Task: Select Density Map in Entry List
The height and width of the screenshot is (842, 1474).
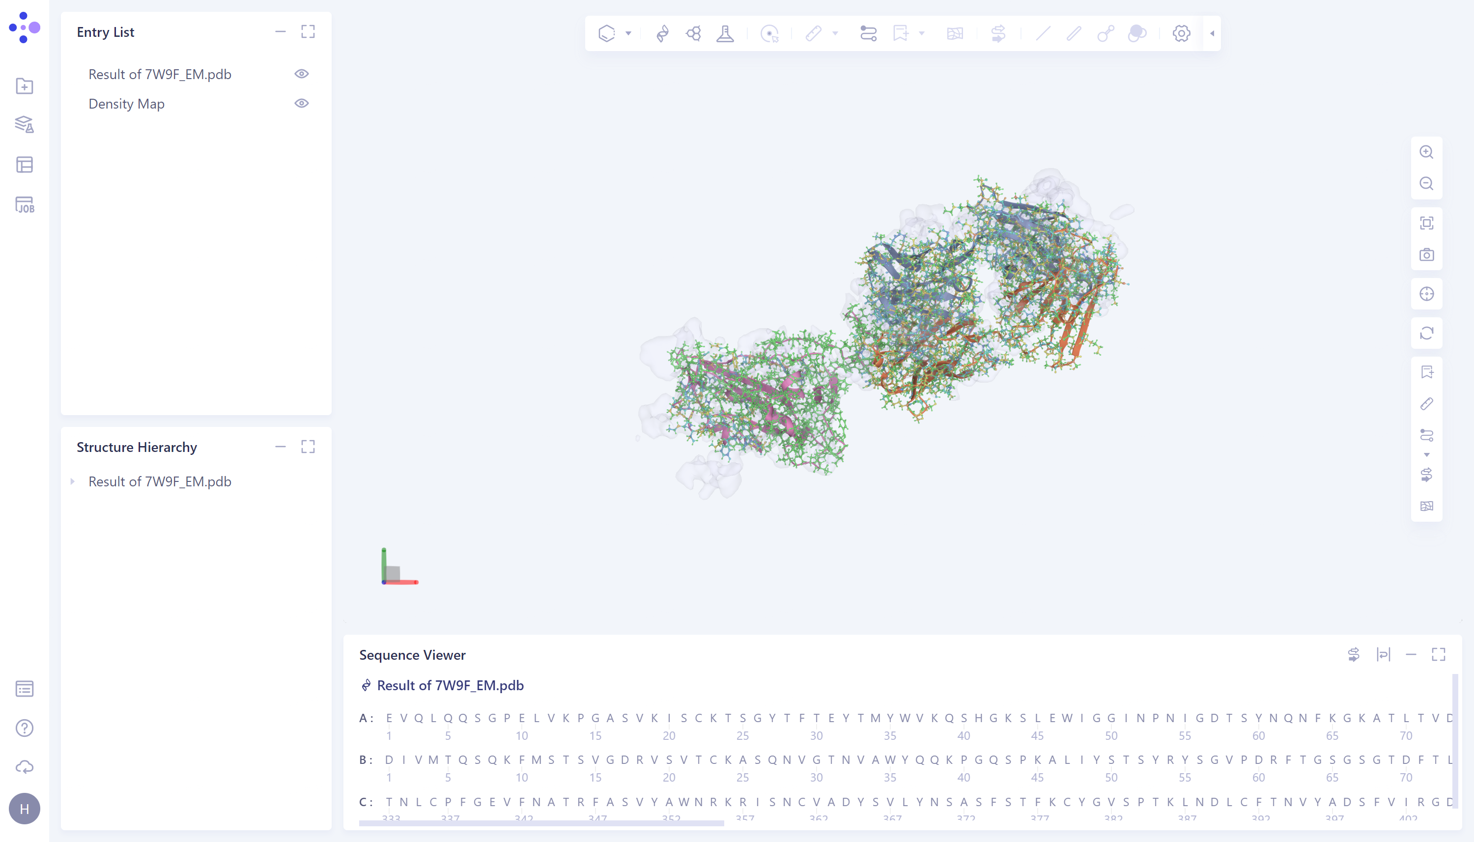Action: (127, 104)
